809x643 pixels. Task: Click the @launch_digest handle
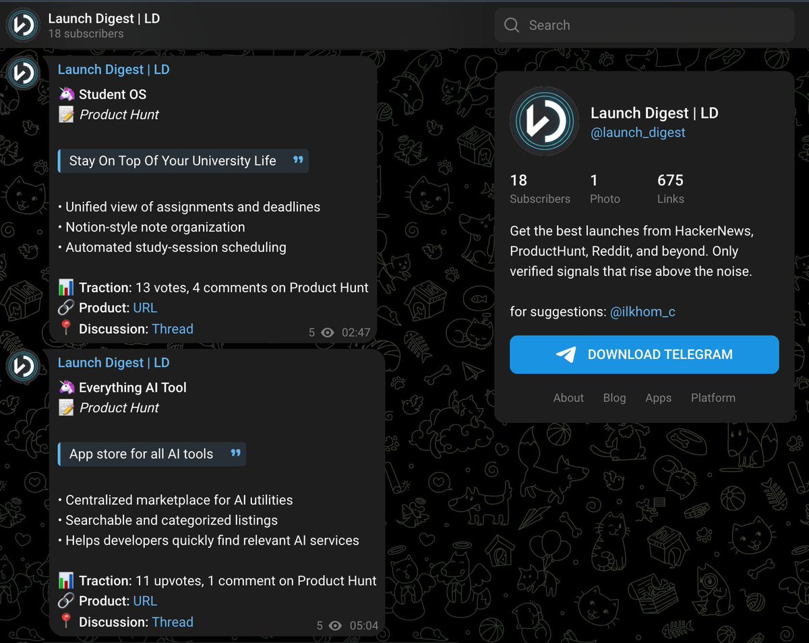point(638,133)
